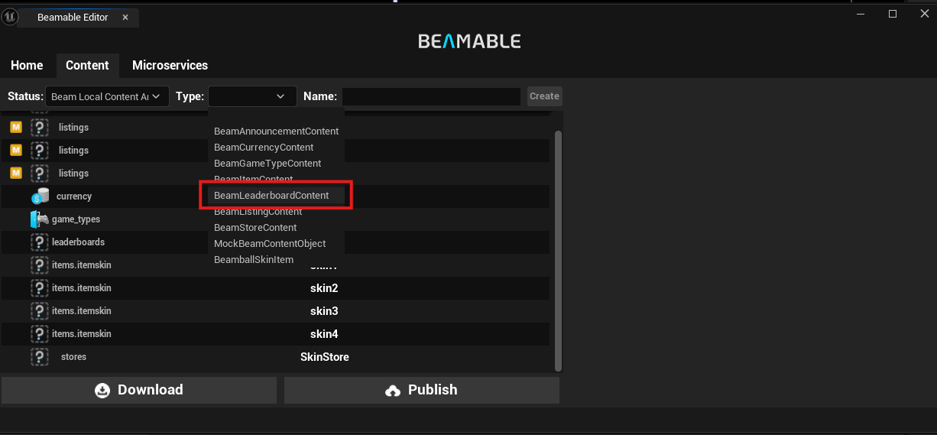Screen dimensions: 937x435
Task: Click the leaderboards question mark icon
Action: tap(40, 242)
